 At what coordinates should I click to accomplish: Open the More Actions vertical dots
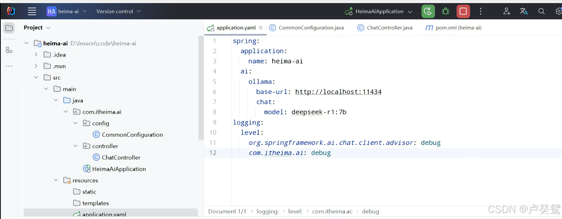(481, 11)
